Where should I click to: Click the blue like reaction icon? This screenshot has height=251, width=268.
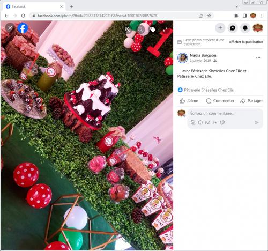coord(180,90)
